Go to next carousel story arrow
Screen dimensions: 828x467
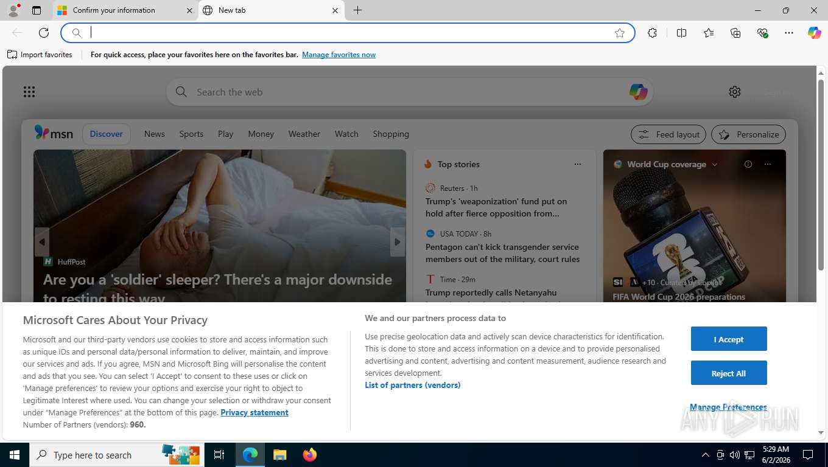[x=397, y=242]
